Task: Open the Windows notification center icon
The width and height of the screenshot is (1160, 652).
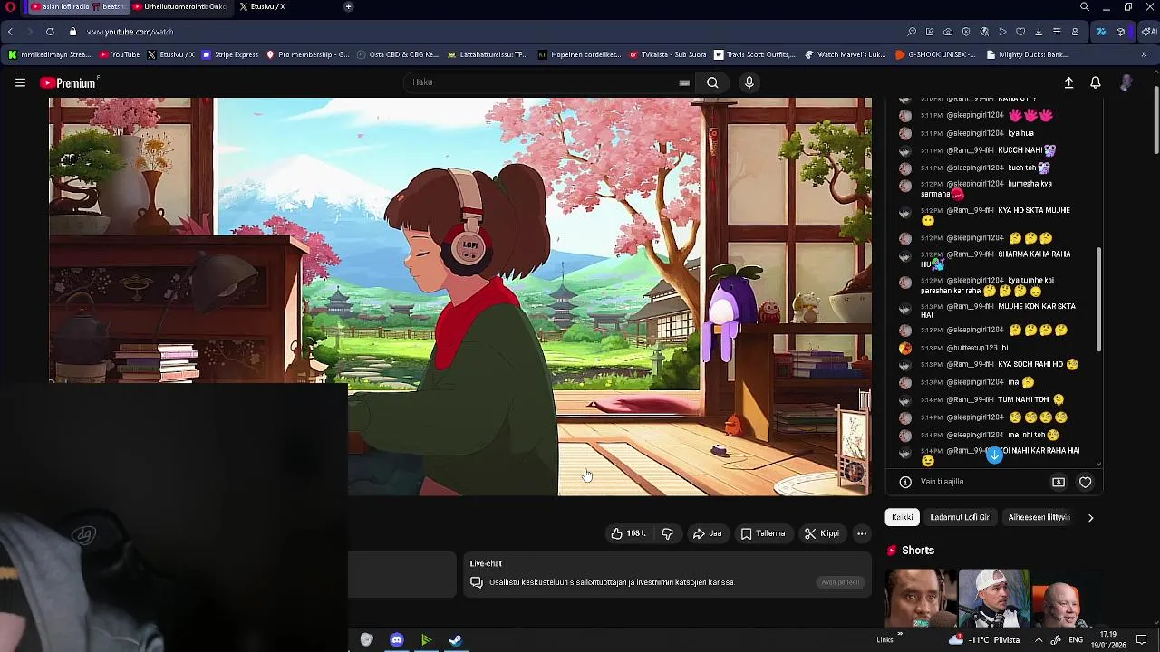Action: click(x=1141, y=640)
